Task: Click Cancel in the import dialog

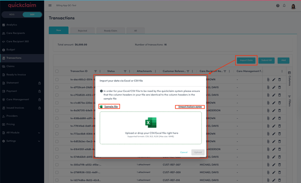Action: (184, 152)
